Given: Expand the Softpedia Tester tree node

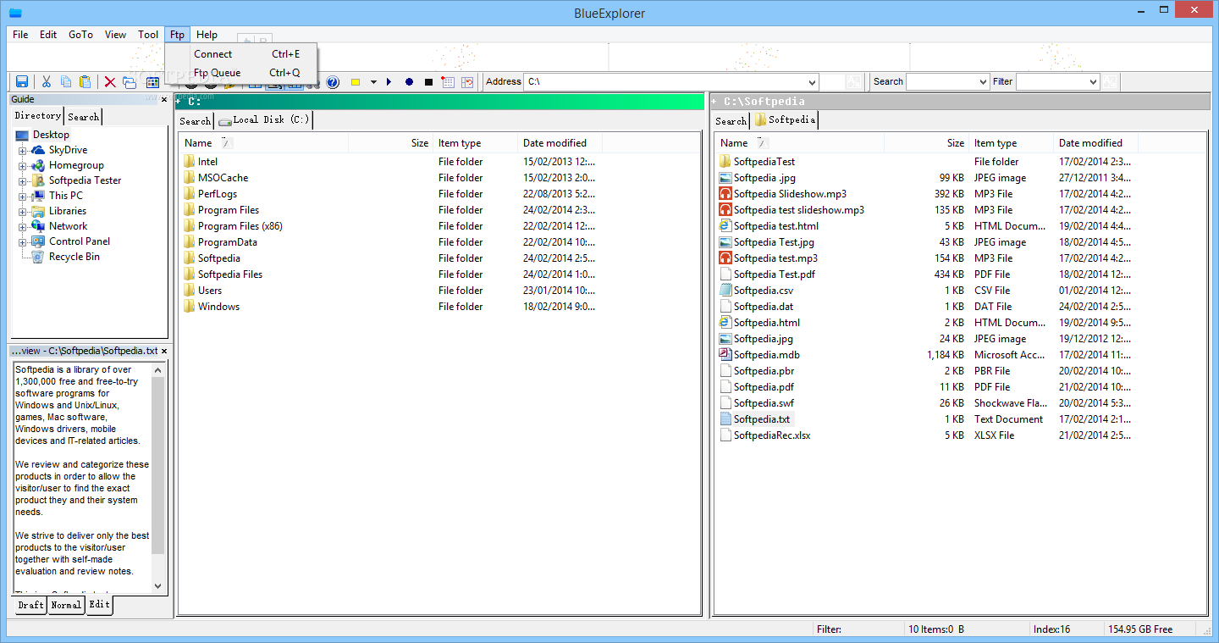Looking at the screenshot, I should tap(23, 180).
